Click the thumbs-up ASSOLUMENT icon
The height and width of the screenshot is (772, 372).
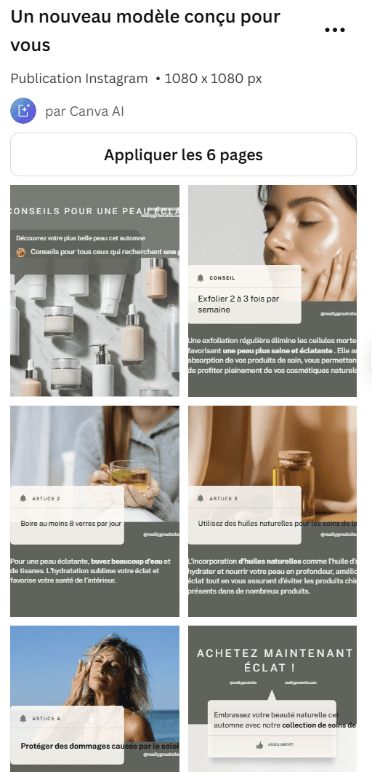point(259,745)
